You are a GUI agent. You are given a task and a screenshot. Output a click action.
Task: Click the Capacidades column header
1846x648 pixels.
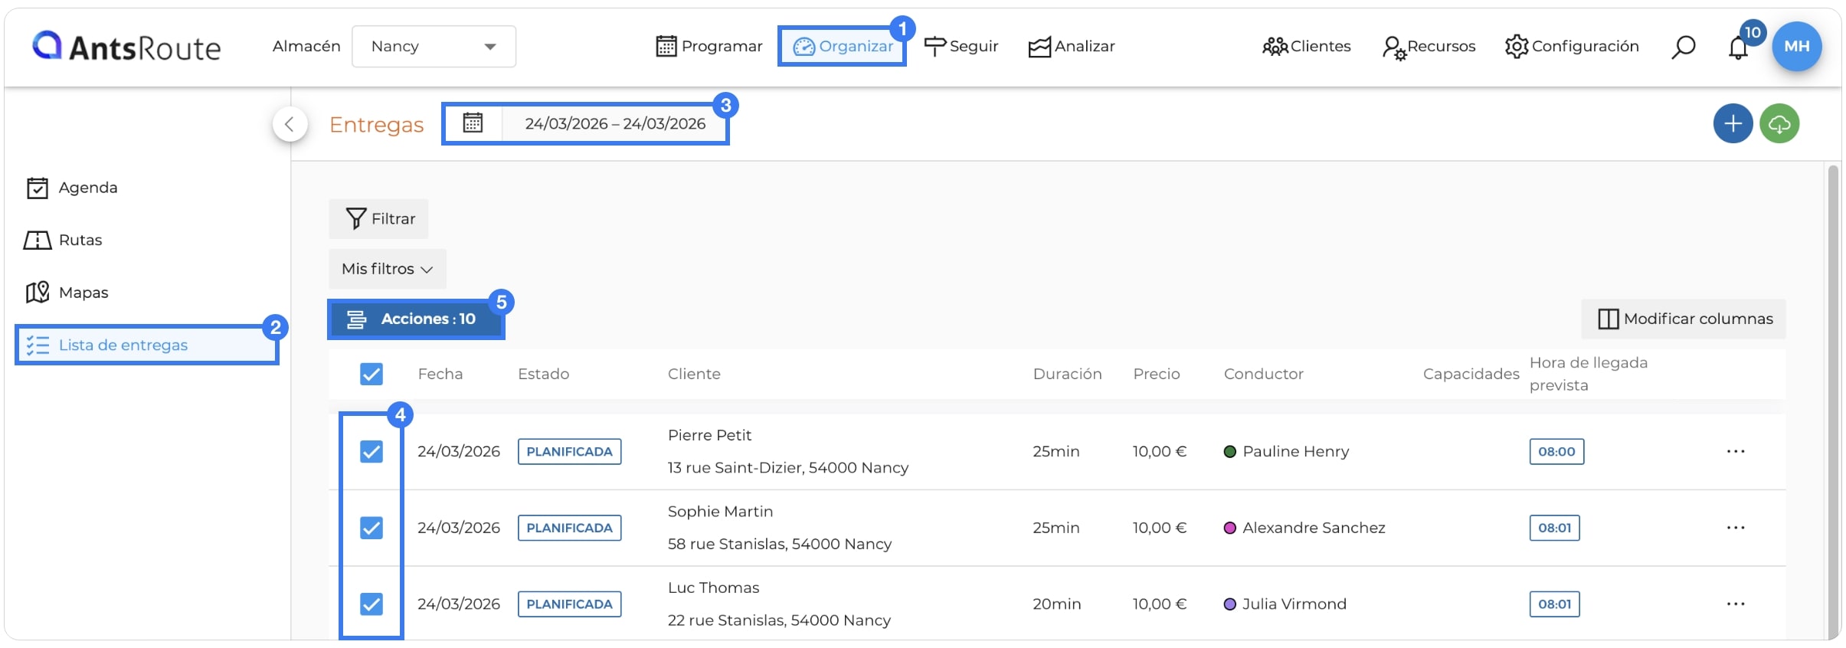[1471, 374]
